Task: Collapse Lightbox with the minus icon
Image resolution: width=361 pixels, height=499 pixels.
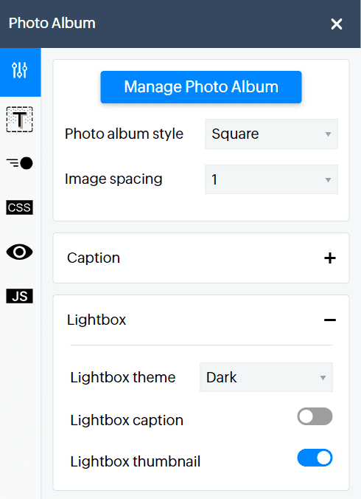Action: coord(330,320)
